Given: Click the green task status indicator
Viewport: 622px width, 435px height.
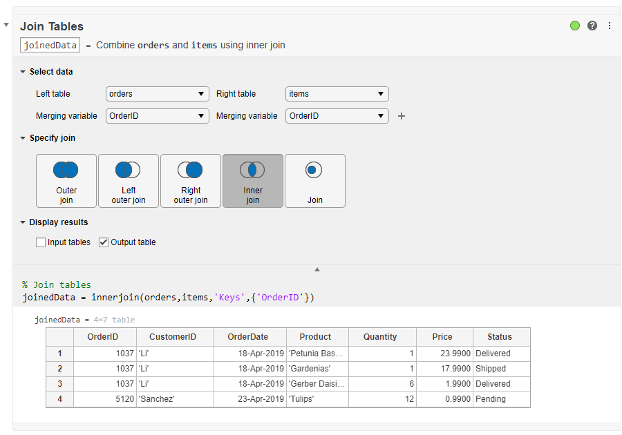Looking at the screenshot, I should pyautogui.click(x=575, y=26).
